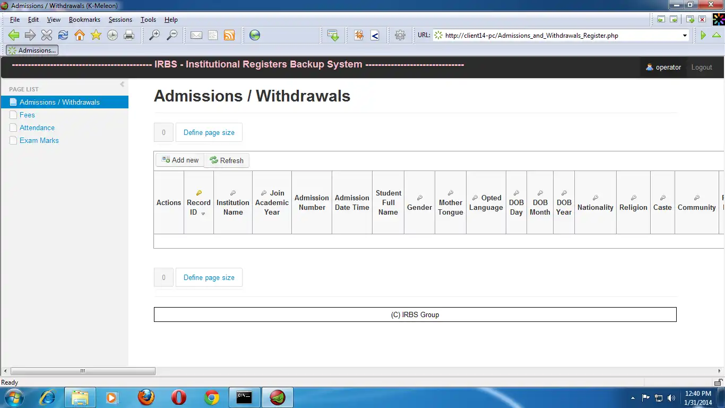Print the page with the printer icon
725x408 pixels.
129,35
